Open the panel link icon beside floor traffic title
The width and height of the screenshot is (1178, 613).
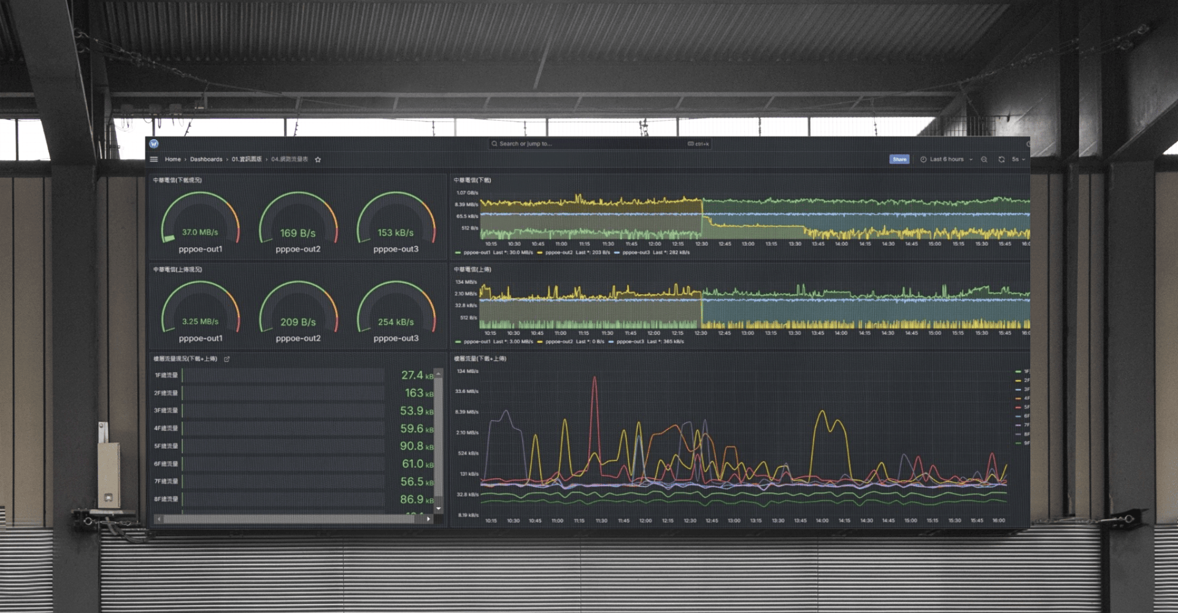pos(227,359)
